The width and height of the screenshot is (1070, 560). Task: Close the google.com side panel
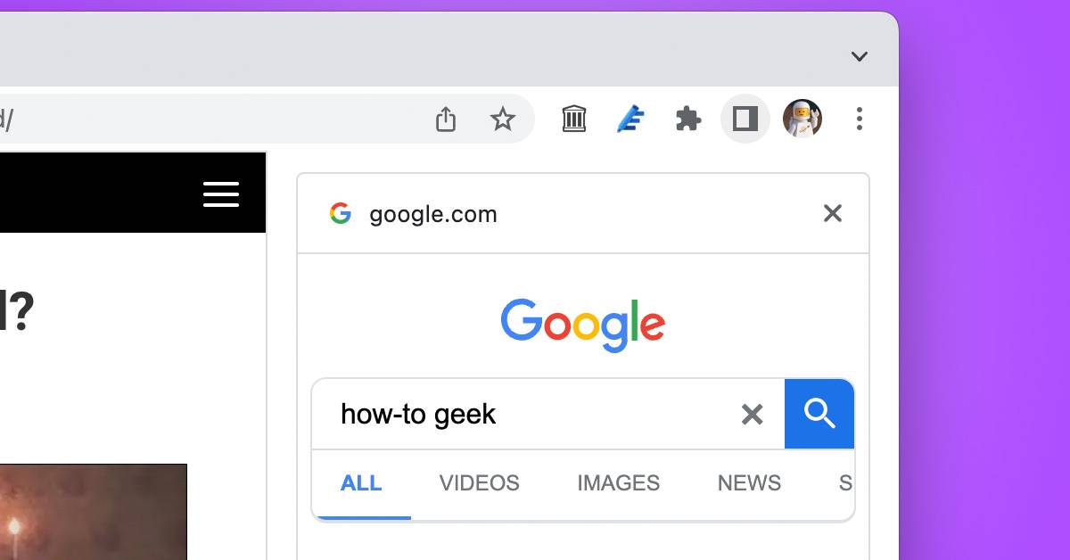[x=832, y=213]
